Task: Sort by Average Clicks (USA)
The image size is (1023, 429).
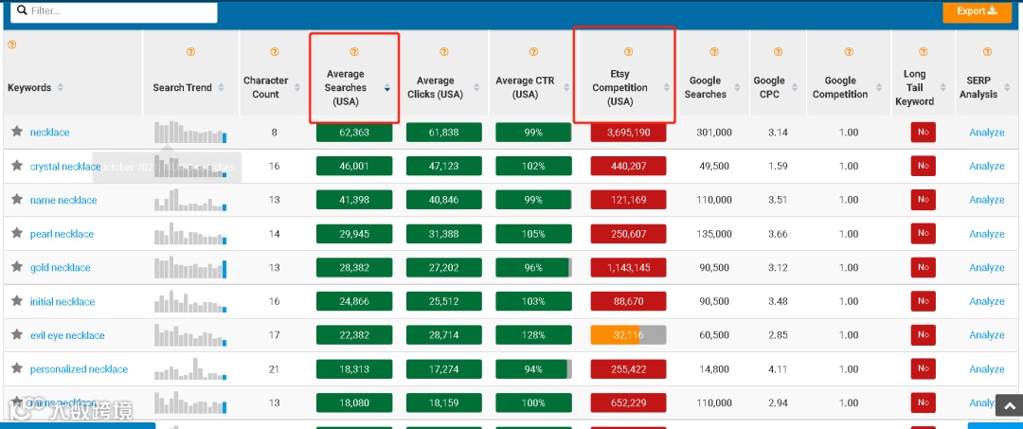Action: (x=476, y=87)
